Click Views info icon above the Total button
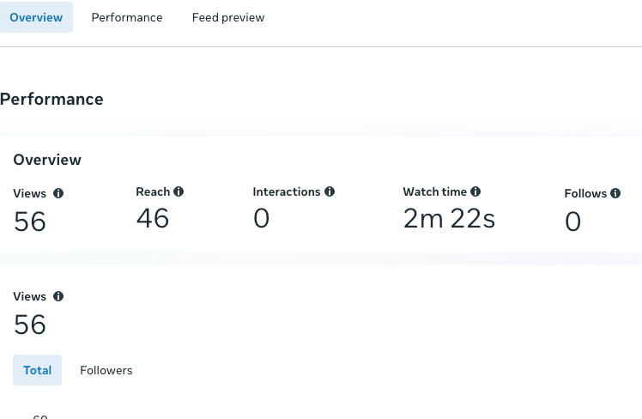 click(58, 296)
